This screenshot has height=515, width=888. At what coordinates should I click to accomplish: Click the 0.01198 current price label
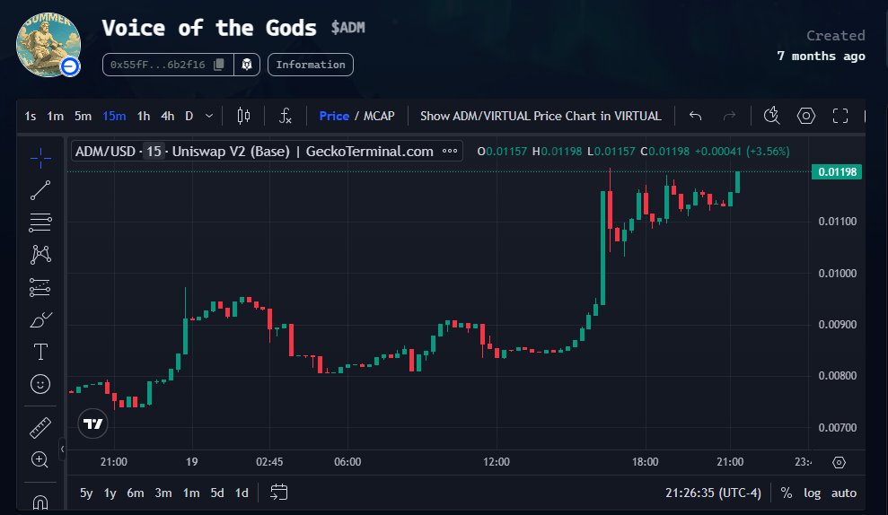coord(837,171)
